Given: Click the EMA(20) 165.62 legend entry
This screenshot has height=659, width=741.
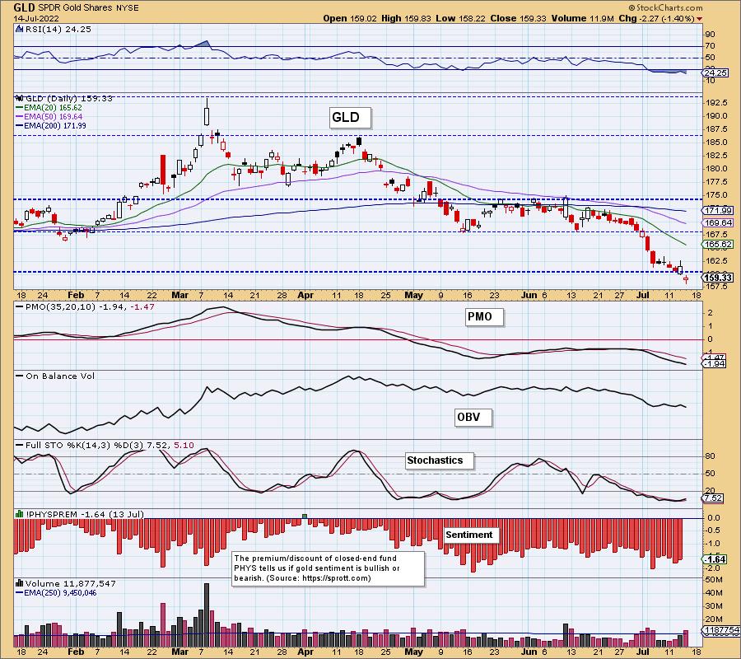Looking at the screenshot, I should pos(49,108).
